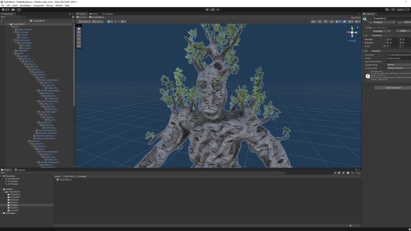This screenshot has width=411, height=231.
Task: Open the Tag dropdown (Untagged)
Action: [x=384, y=22]
